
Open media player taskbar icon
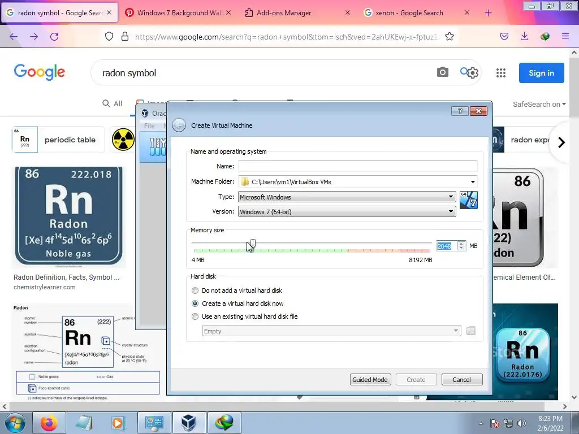point(119,423)
